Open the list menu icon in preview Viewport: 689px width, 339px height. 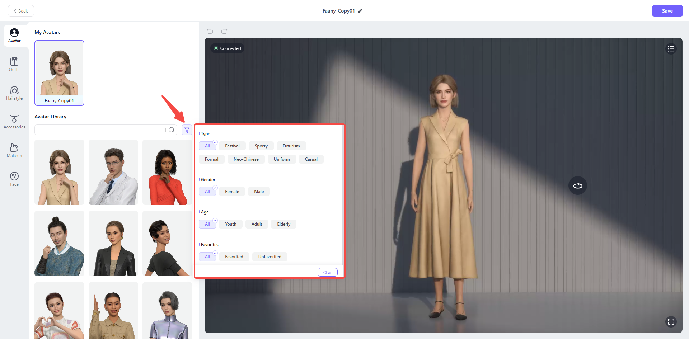(x=671, y=49)
